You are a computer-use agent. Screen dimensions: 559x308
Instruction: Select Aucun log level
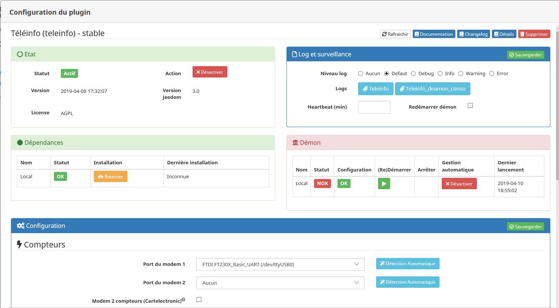pyautogui.click(x=360, y=74)
